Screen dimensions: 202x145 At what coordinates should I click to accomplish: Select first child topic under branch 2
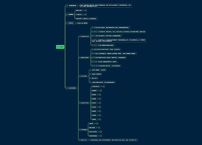[x=79, y=10]
